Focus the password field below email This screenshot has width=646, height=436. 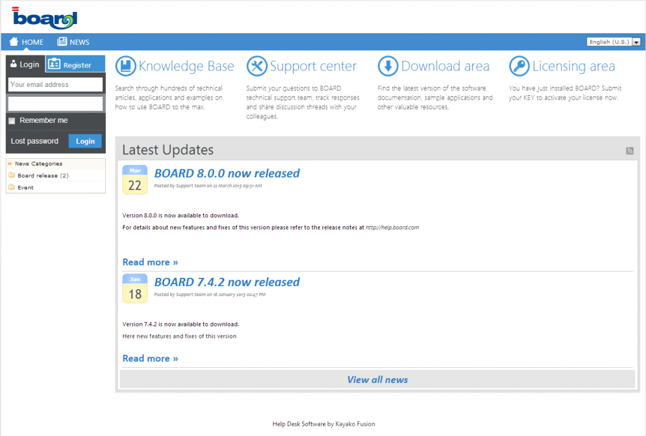tap(56, 104)
